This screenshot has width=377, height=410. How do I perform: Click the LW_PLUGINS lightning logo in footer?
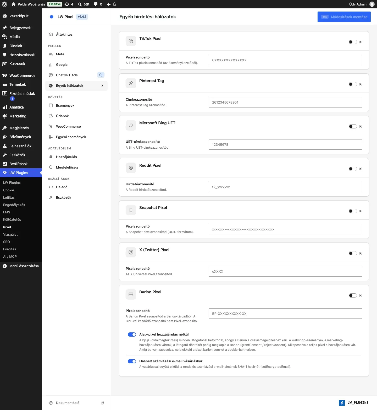342,403
